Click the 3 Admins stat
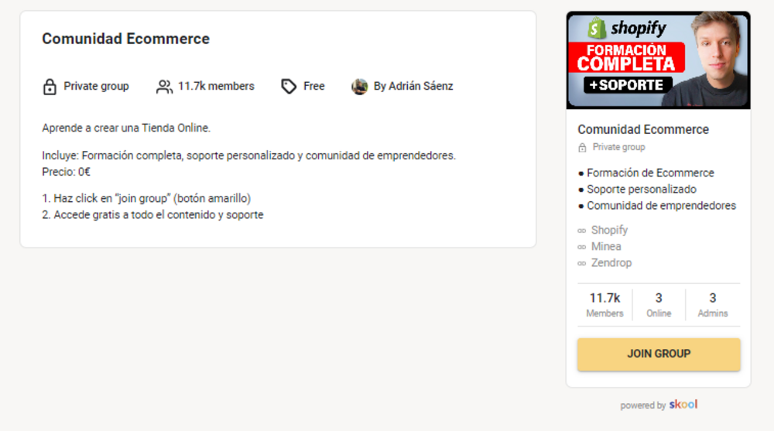Screen dimensions: 774x431 tap(712, 305)
